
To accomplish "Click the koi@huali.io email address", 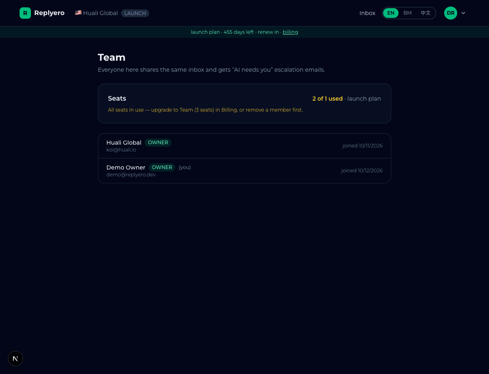I will [121, 150].
